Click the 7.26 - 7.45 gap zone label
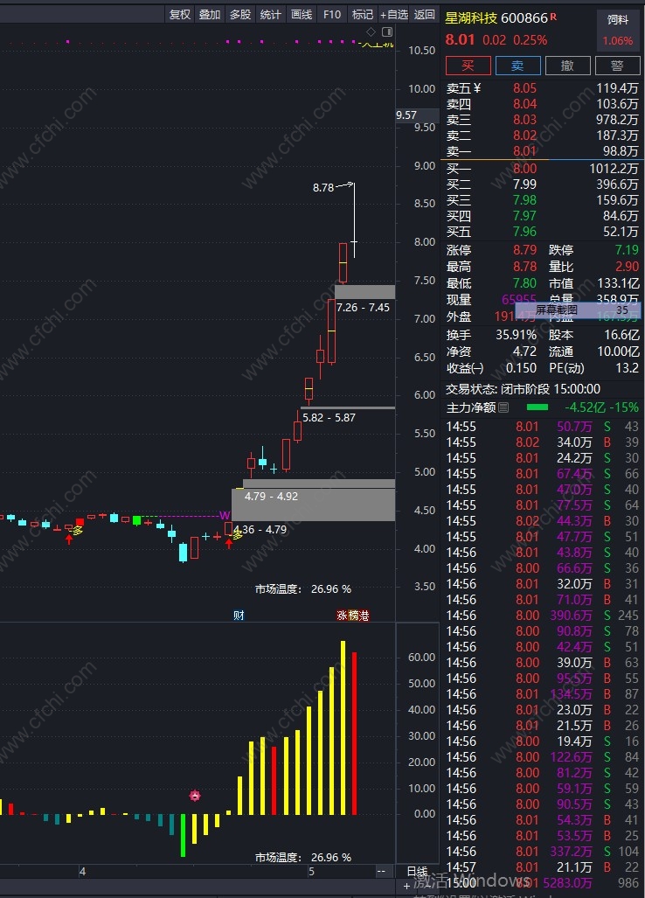Viewport: 645px width, 898px height. pyautogui.click(x=363, y=308)
